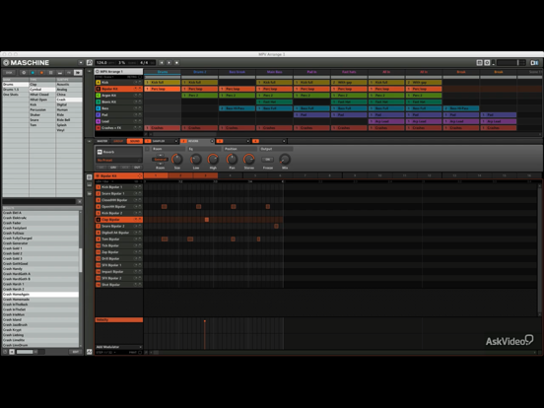Image resolution: width=544 pixels, height=408 pixels.
Task: Select the Bass group
Action: click(118, 108)
